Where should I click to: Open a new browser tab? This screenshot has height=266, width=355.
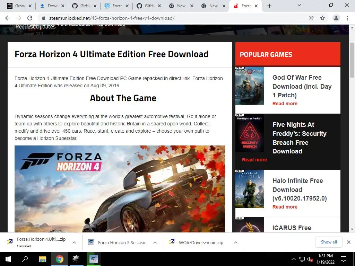tap(269, 6)
